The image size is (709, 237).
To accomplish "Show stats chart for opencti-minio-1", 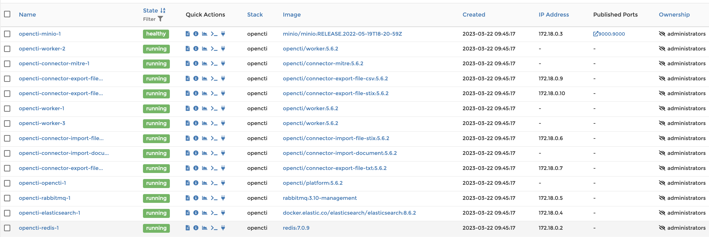I will pos(205,34).
